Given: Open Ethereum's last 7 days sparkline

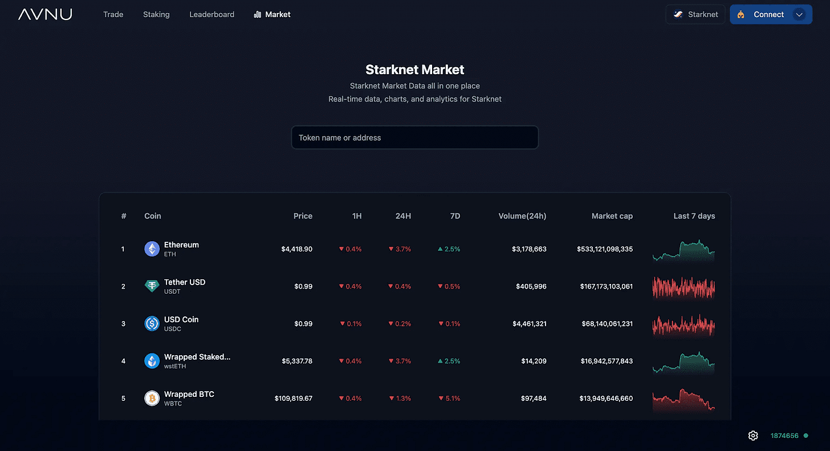Looking at the screenshot, I should point(683,251).
